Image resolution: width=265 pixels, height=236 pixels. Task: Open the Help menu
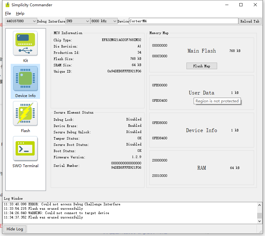pyautogui.click(x=20, y=13)
